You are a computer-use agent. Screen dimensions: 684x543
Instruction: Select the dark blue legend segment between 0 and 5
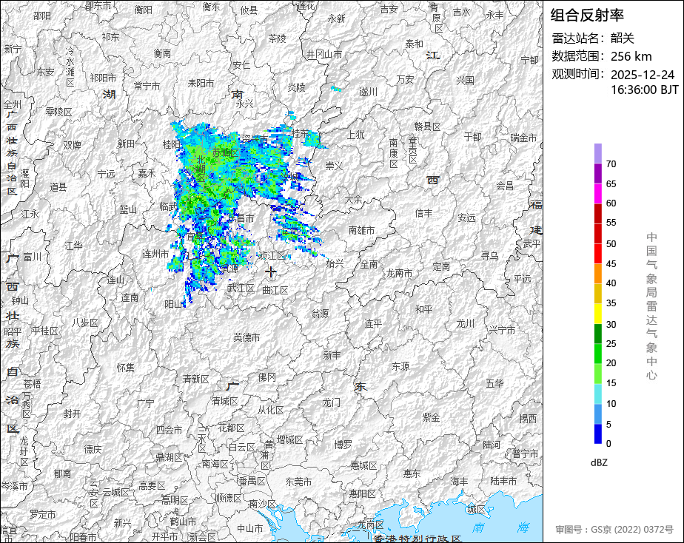point(597,434)
